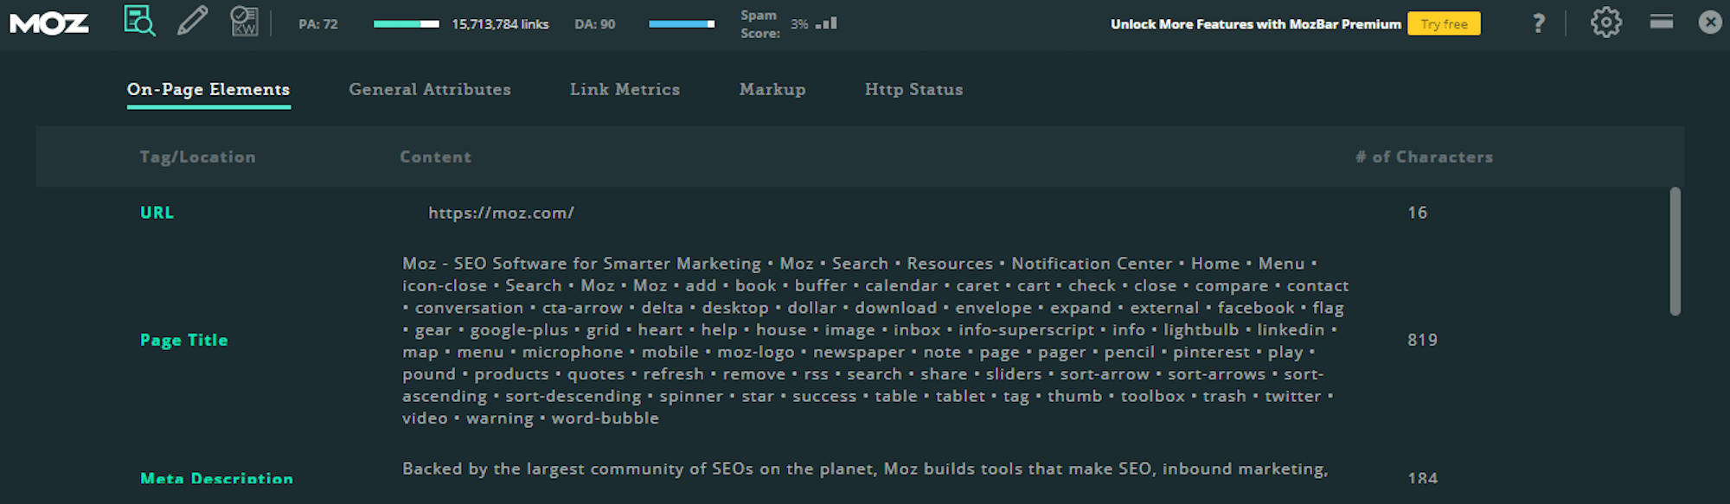Click the DA: 90 metric
The width and height of the screenshot is (1730, 504).
(595, 24)
